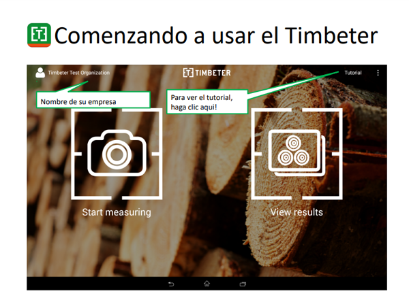Image resolution: width=409 pixels, height=302 pixels.
Task: Click the View results label
Action: tap(297, 212)
